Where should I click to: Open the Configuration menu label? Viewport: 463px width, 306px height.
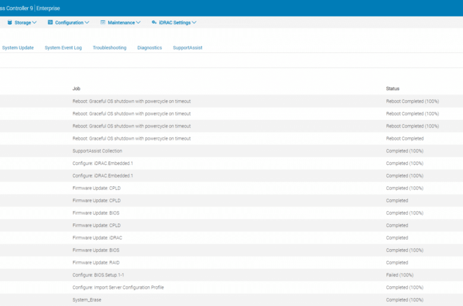(69, 23)
